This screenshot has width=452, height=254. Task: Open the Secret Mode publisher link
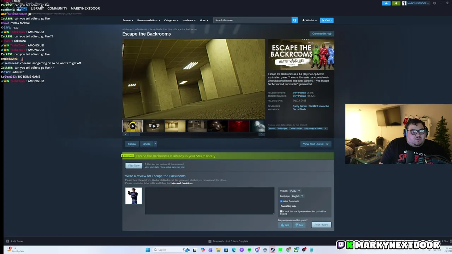(x=299, y=109)
